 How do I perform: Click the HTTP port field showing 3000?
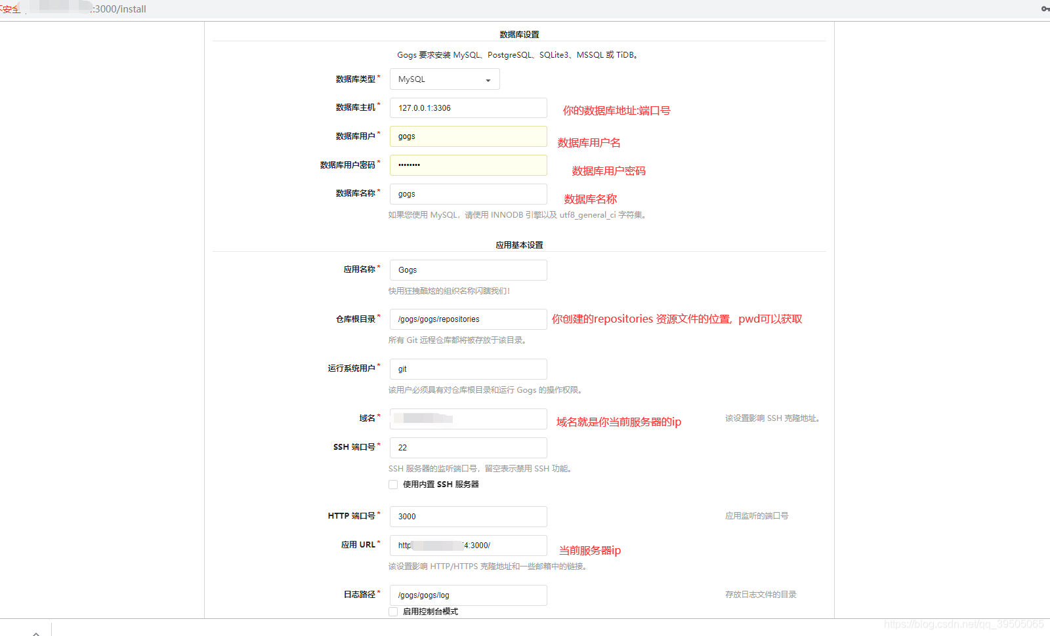tap(468, 517)
